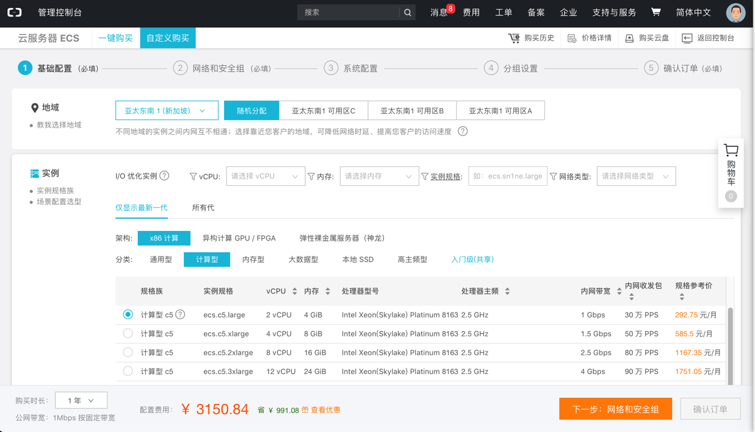The width and height of the screenshot is (755, 432).
Task: Select ecs.c5.large radio button
Action: click(128, 314)
